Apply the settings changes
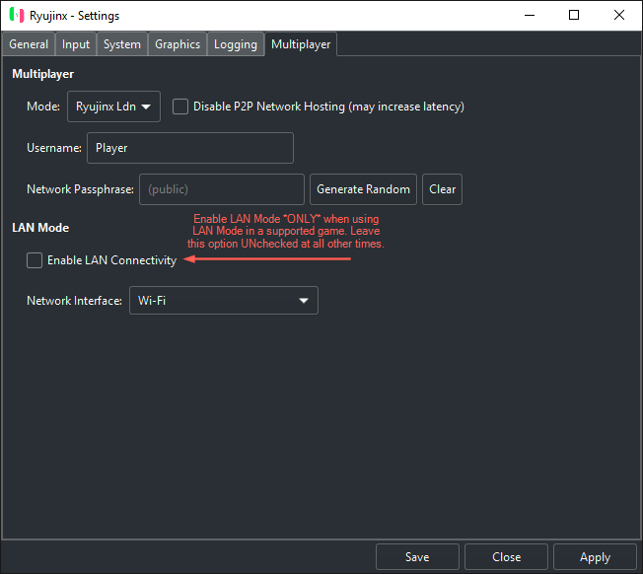Viewport: 643px width, 574px height. coord(595,557)
